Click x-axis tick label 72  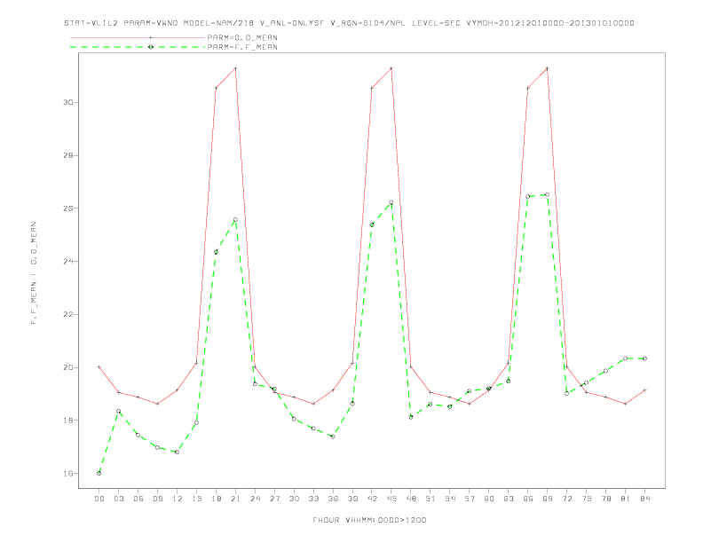pyautogui.click(x=566, y=499)
